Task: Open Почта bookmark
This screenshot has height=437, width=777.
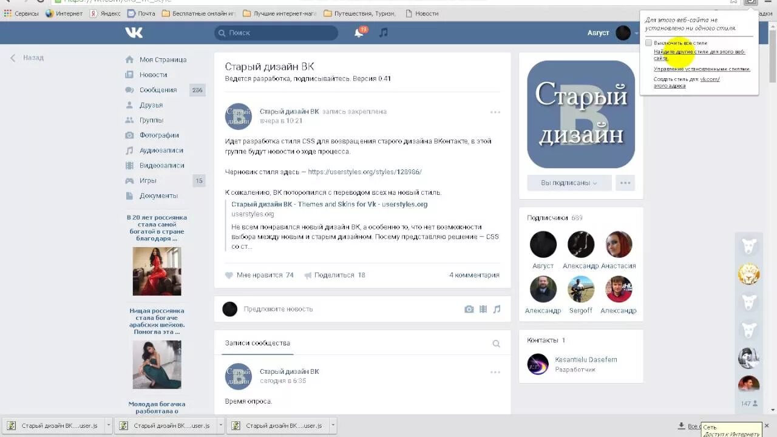Action: click(141, 13)
